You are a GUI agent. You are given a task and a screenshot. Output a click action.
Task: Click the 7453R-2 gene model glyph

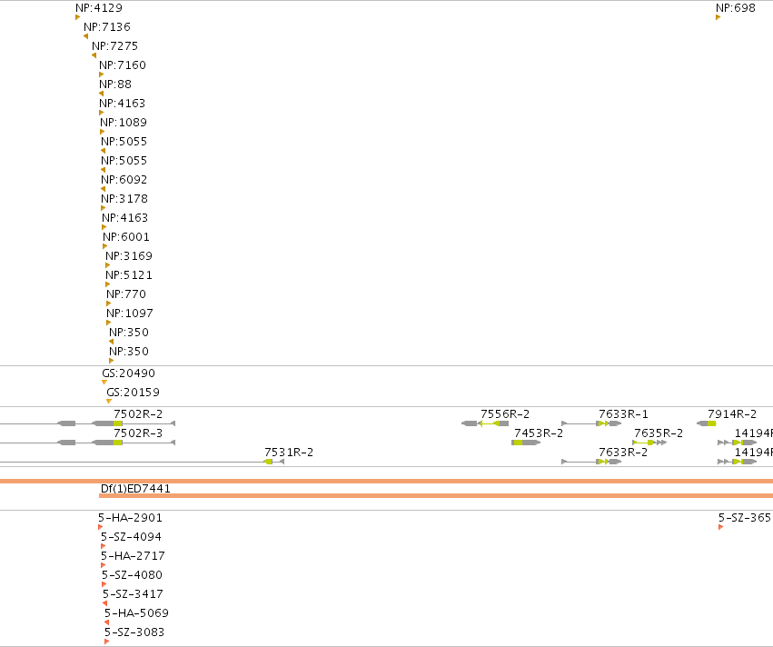pos(526,443)
